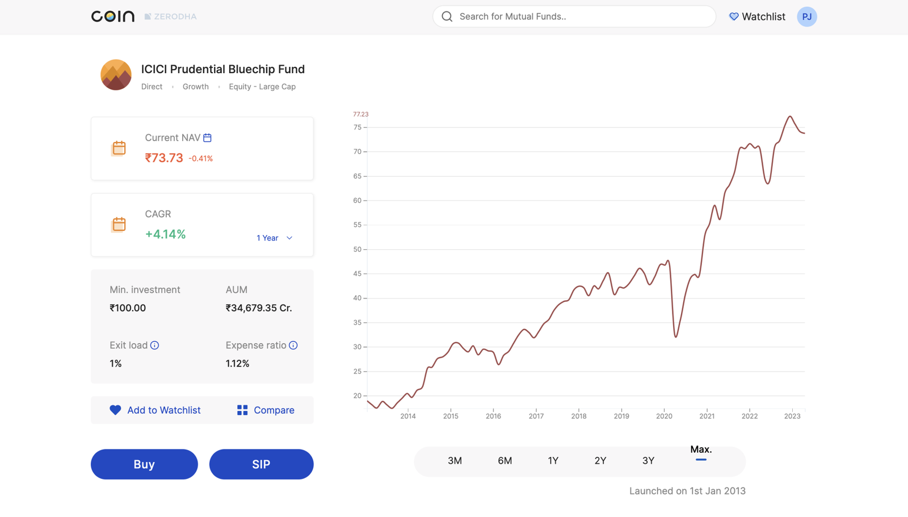
Task: Click the SIP button
Action: 261,464
